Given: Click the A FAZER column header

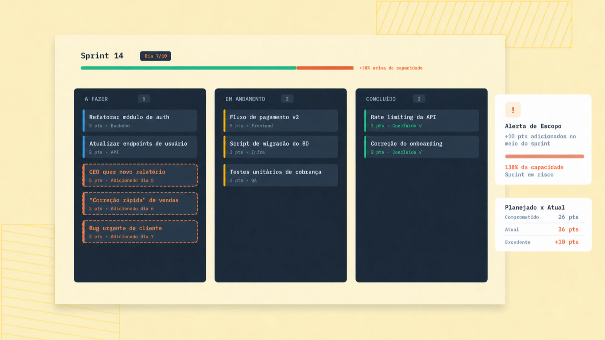Looking at the screenshot, I should 96,99.
